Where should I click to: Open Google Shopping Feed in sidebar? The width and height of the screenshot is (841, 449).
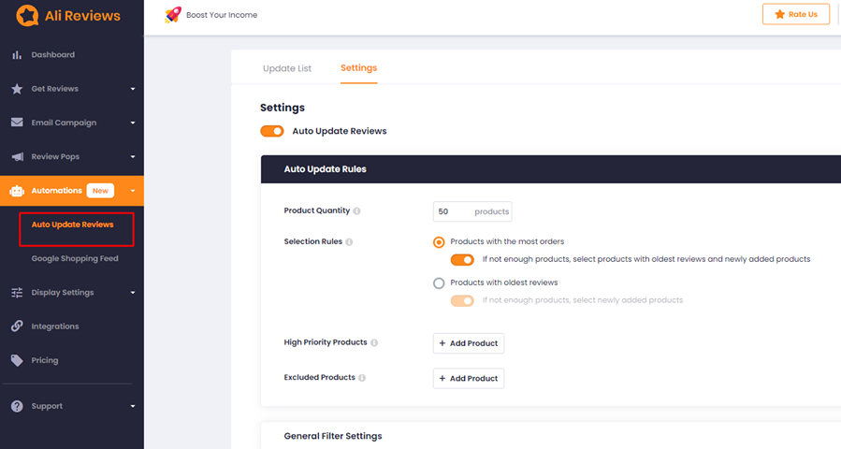tap(75, 258)
